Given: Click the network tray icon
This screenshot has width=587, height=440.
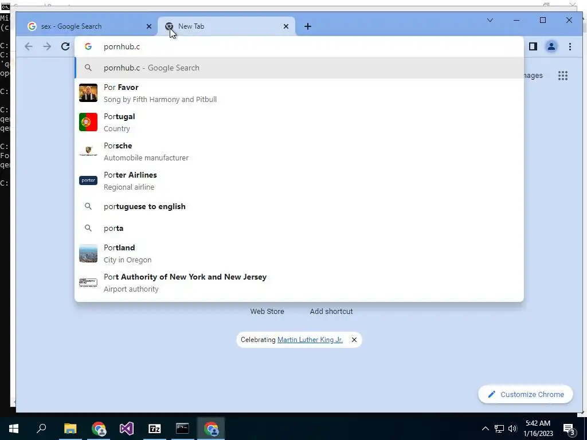Looking at the screenshot, I should 499,429.
